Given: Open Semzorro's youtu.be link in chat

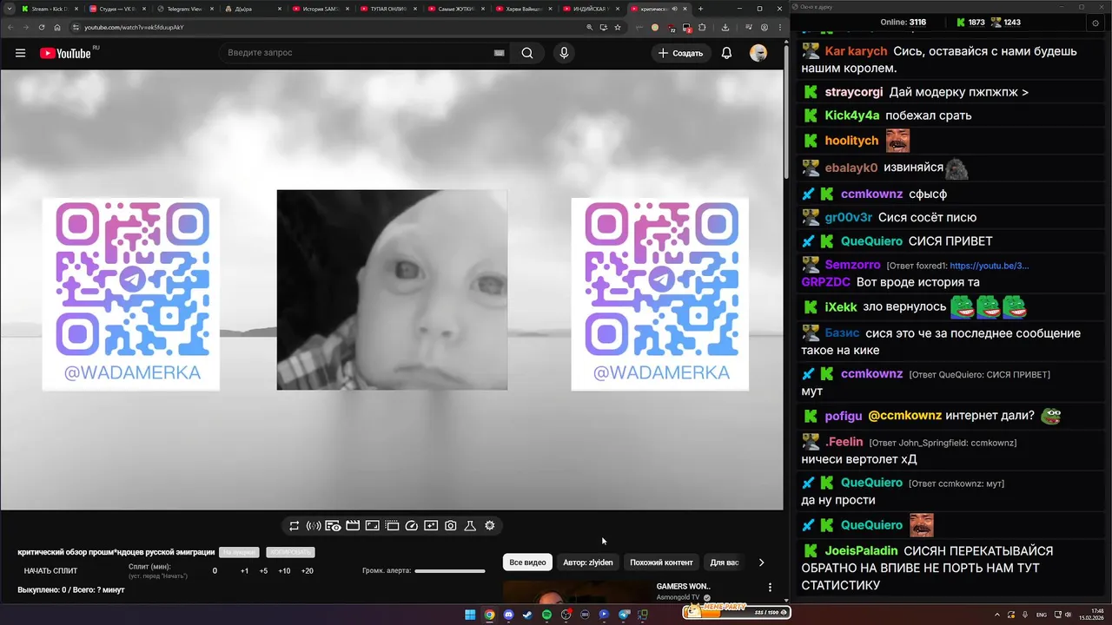Looking at the screenshot, I should 989,266.
